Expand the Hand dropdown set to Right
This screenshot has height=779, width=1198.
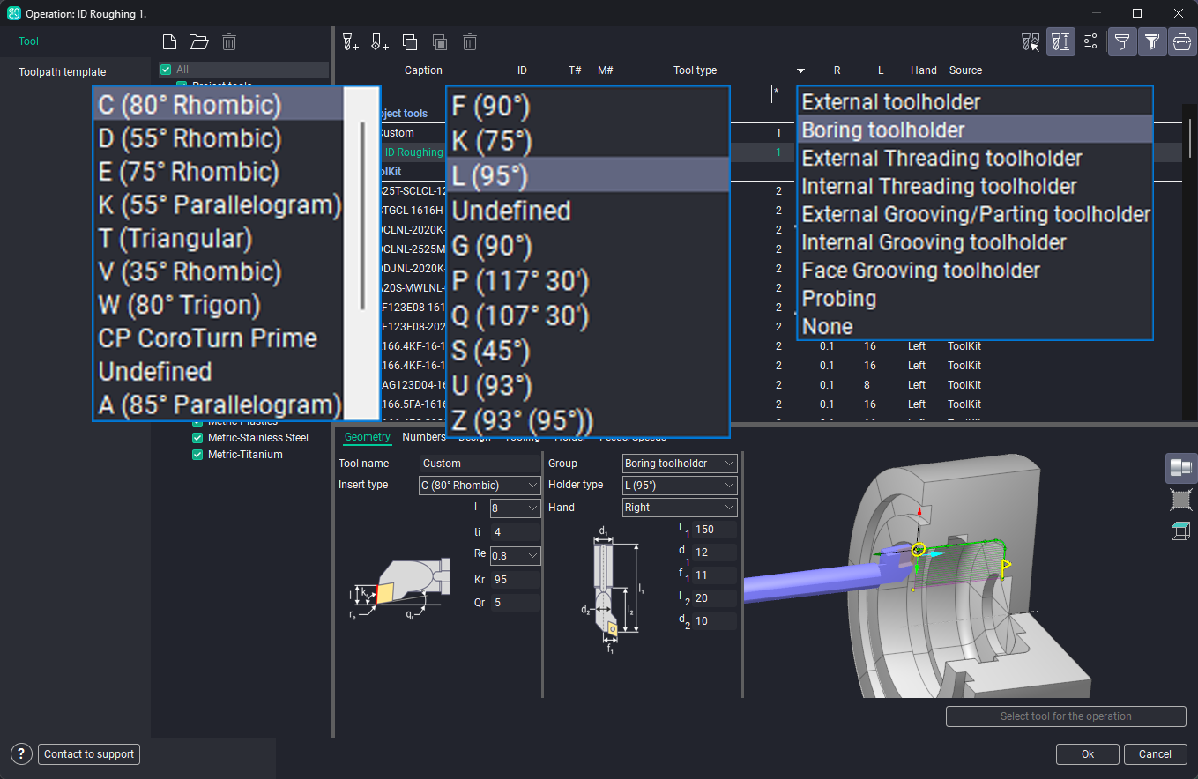point(679,508)
